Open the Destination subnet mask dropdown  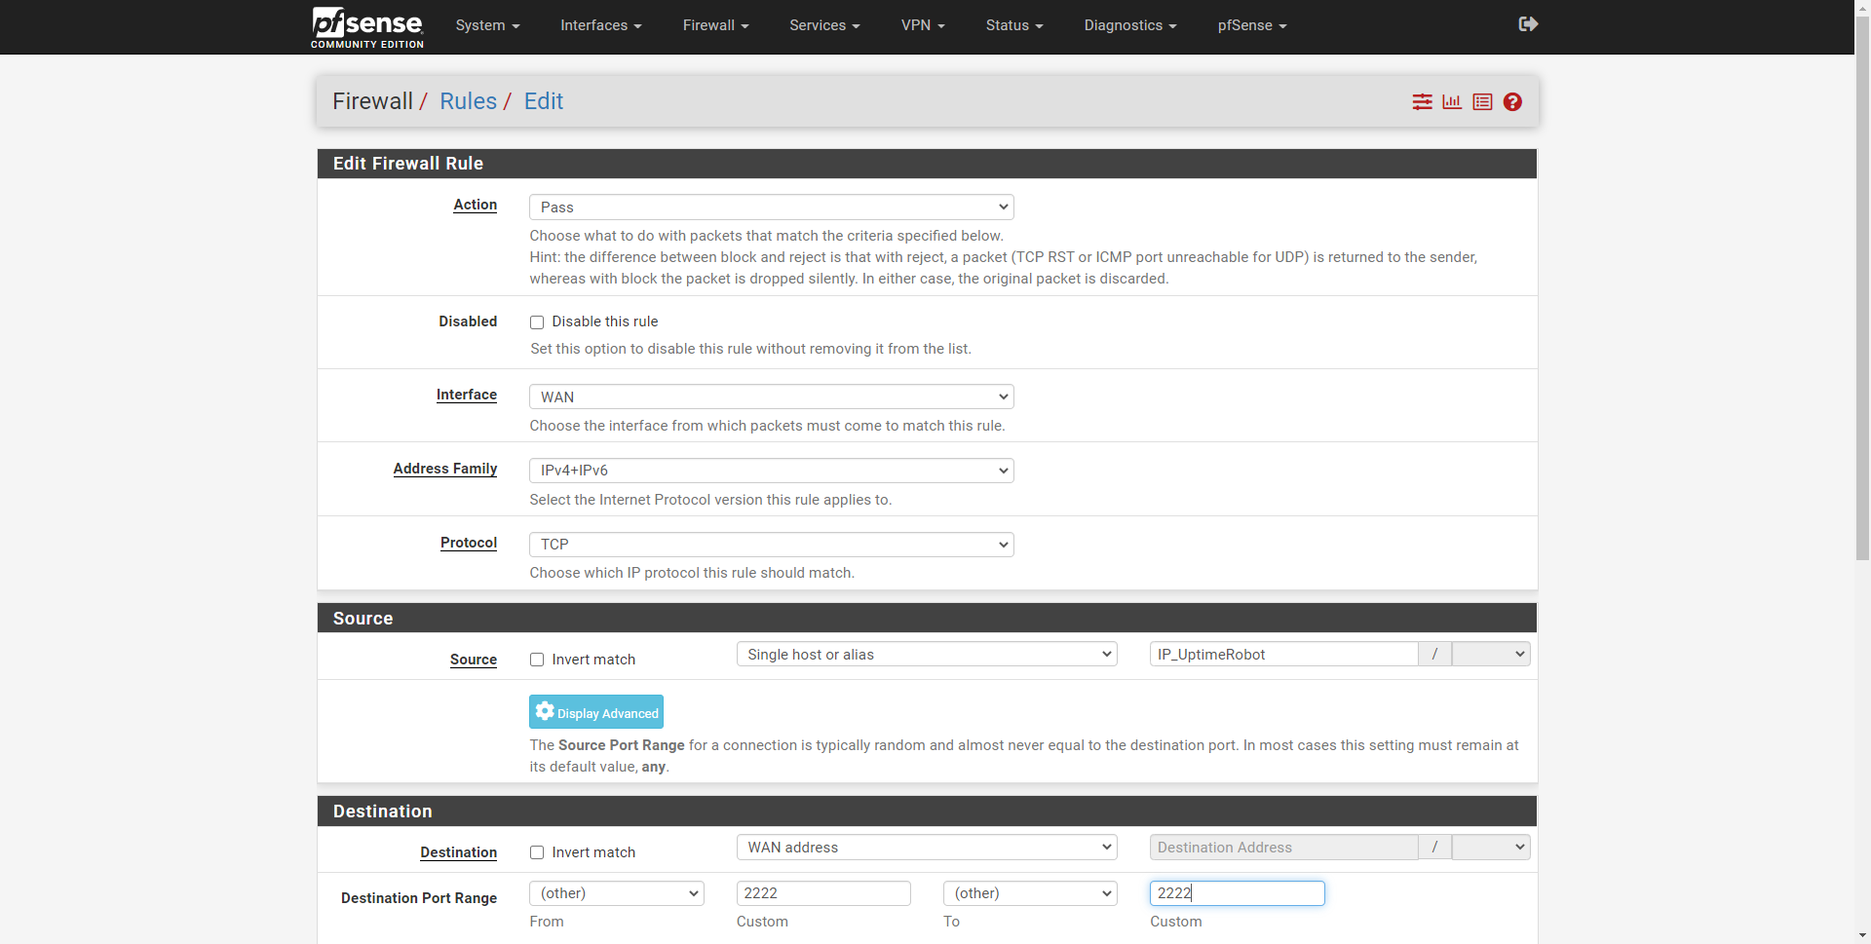[x=1491, y=848]
